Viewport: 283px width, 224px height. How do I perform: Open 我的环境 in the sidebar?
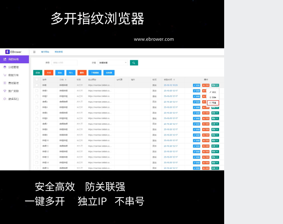click(15, 59)
